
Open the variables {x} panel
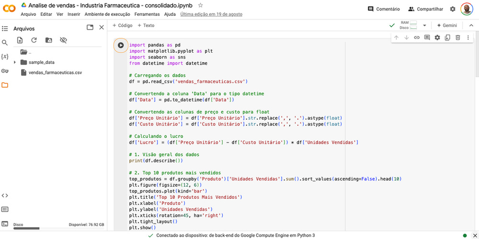click(x=5, y=57)
